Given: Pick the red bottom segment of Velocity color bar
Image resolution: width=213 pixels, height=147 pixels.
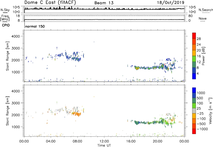Looking at the screenshot, I should click(194, 131).
